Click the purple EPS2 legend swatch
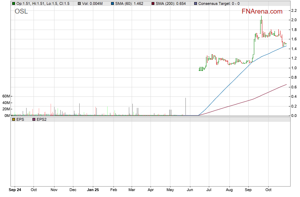 click(34, 119)
